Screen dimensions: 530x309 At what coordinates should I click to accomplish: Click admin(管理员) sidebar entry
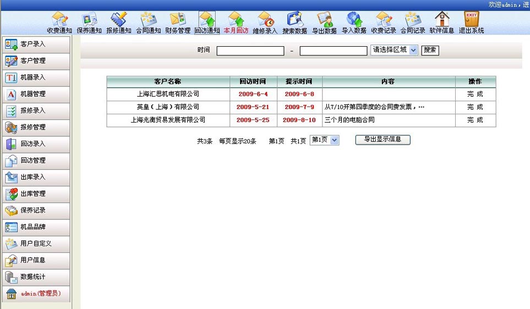coord(36,294)
